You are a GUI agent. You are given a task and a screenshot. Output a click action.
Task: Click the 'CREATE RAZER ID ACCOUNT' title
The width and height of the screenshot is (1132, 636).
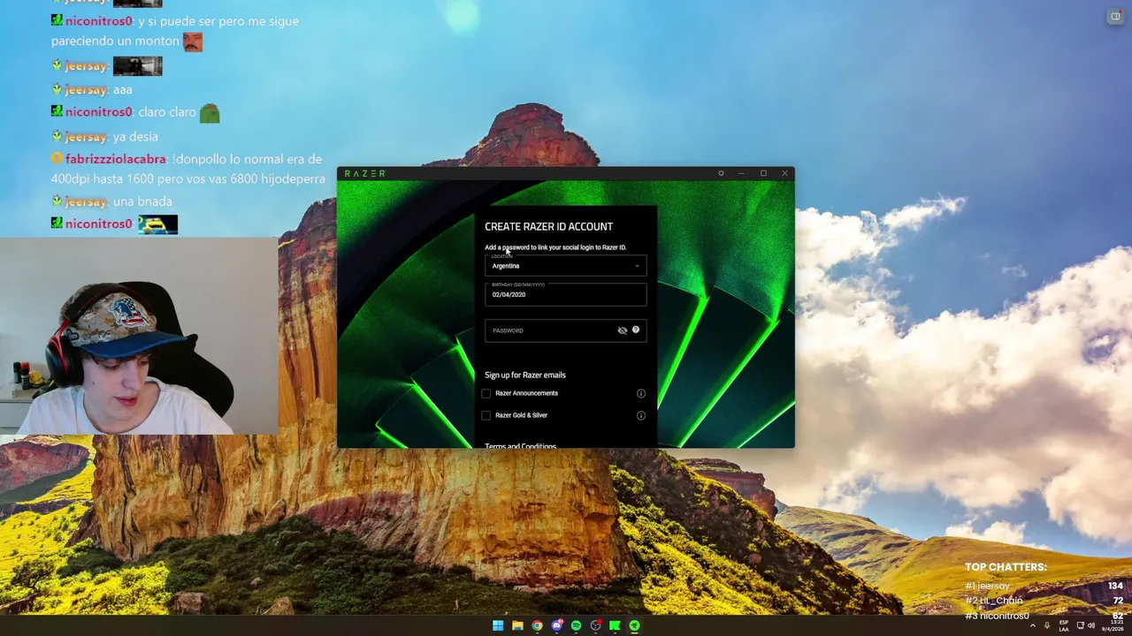(548, 226)
